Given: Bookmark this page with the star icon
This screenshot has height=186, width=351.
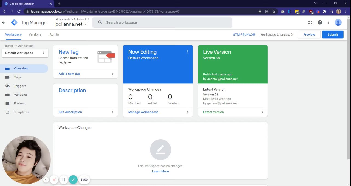Looking at the screenshot, I should click(274, 11).
